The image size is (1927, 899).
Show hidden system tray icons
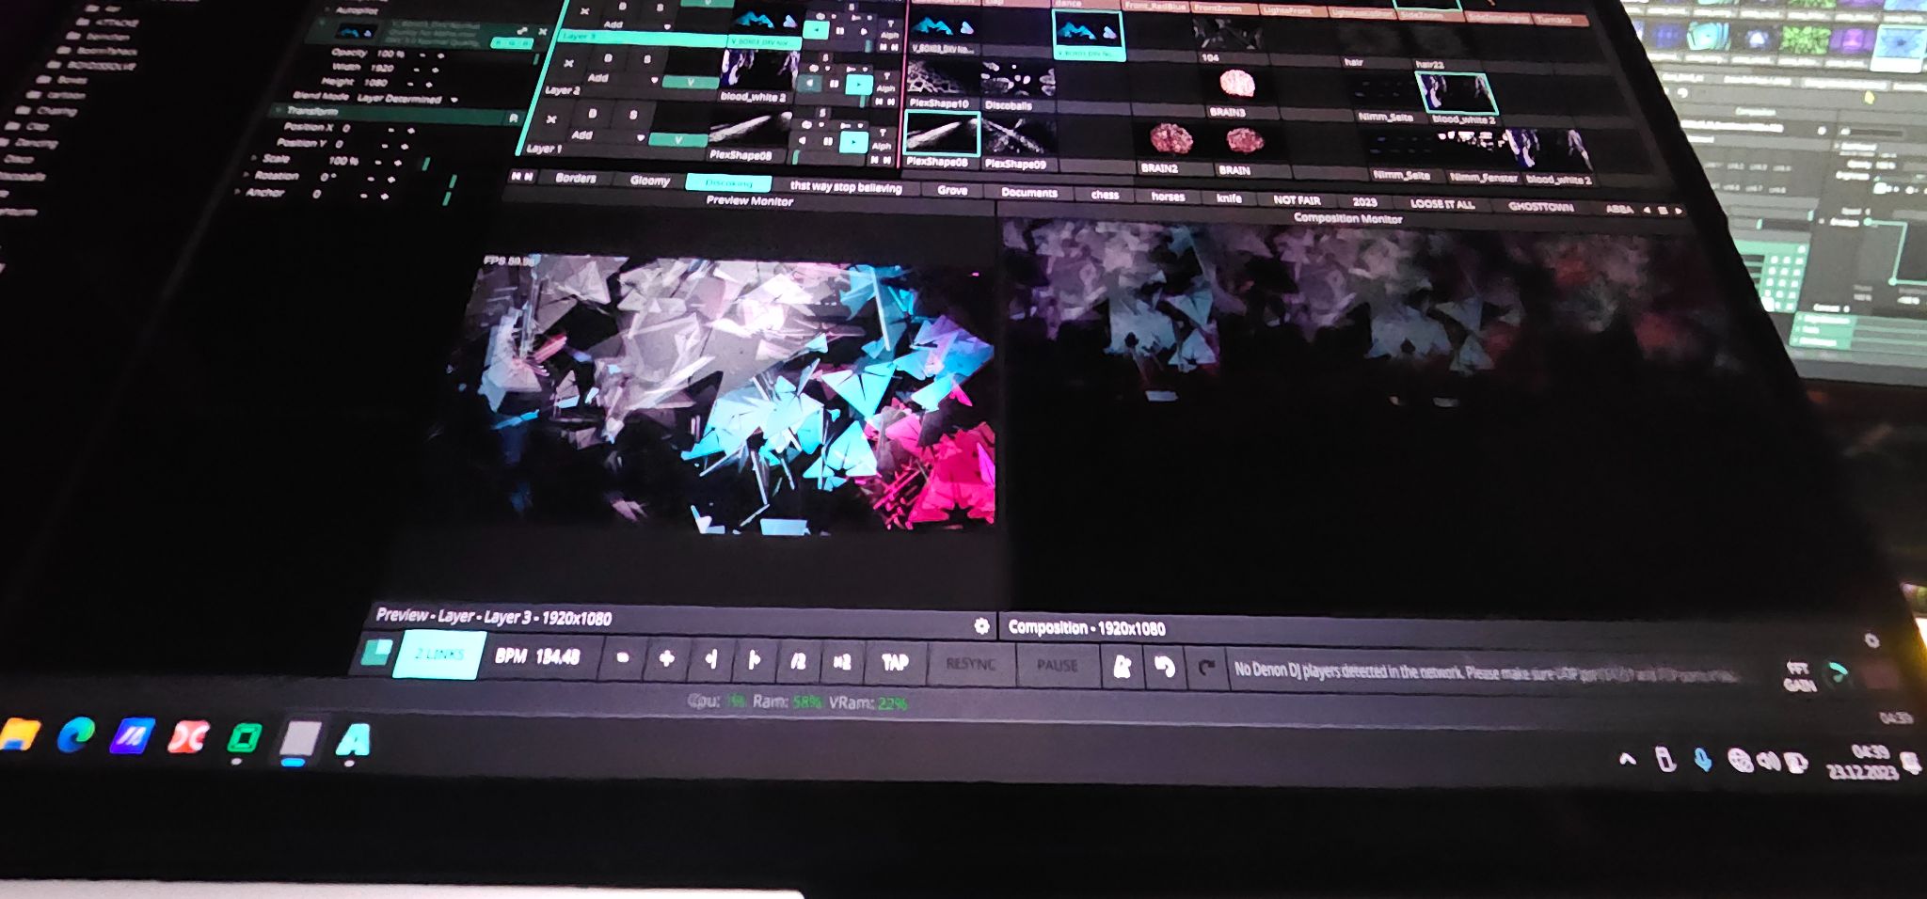1627,759
